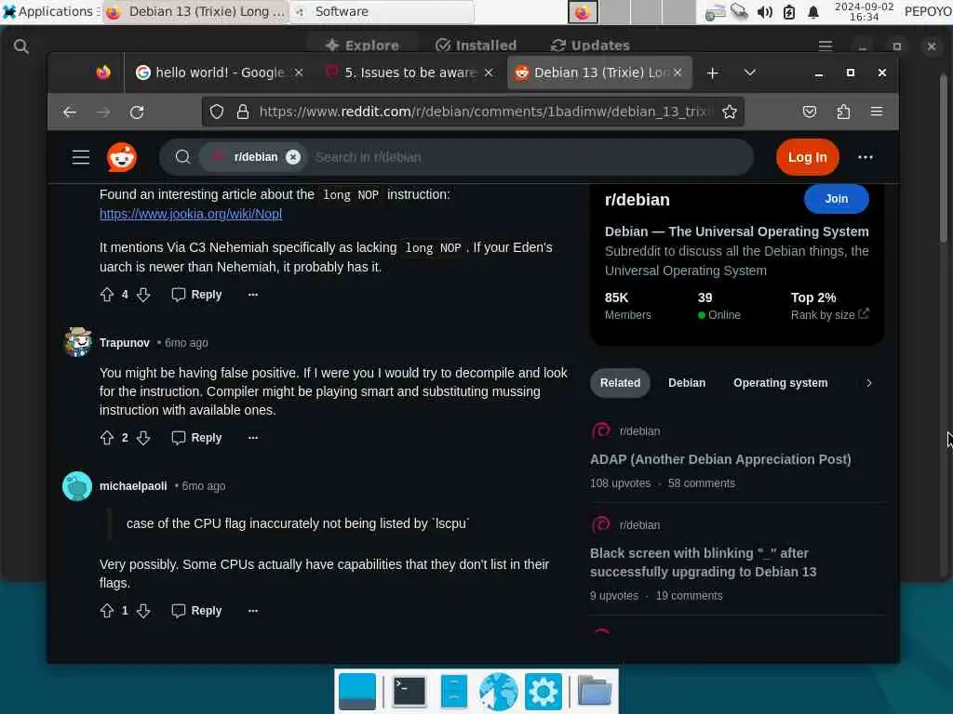Open a new browser tab
Viewport: 953px width, 714px height.
tap(712, 73)
